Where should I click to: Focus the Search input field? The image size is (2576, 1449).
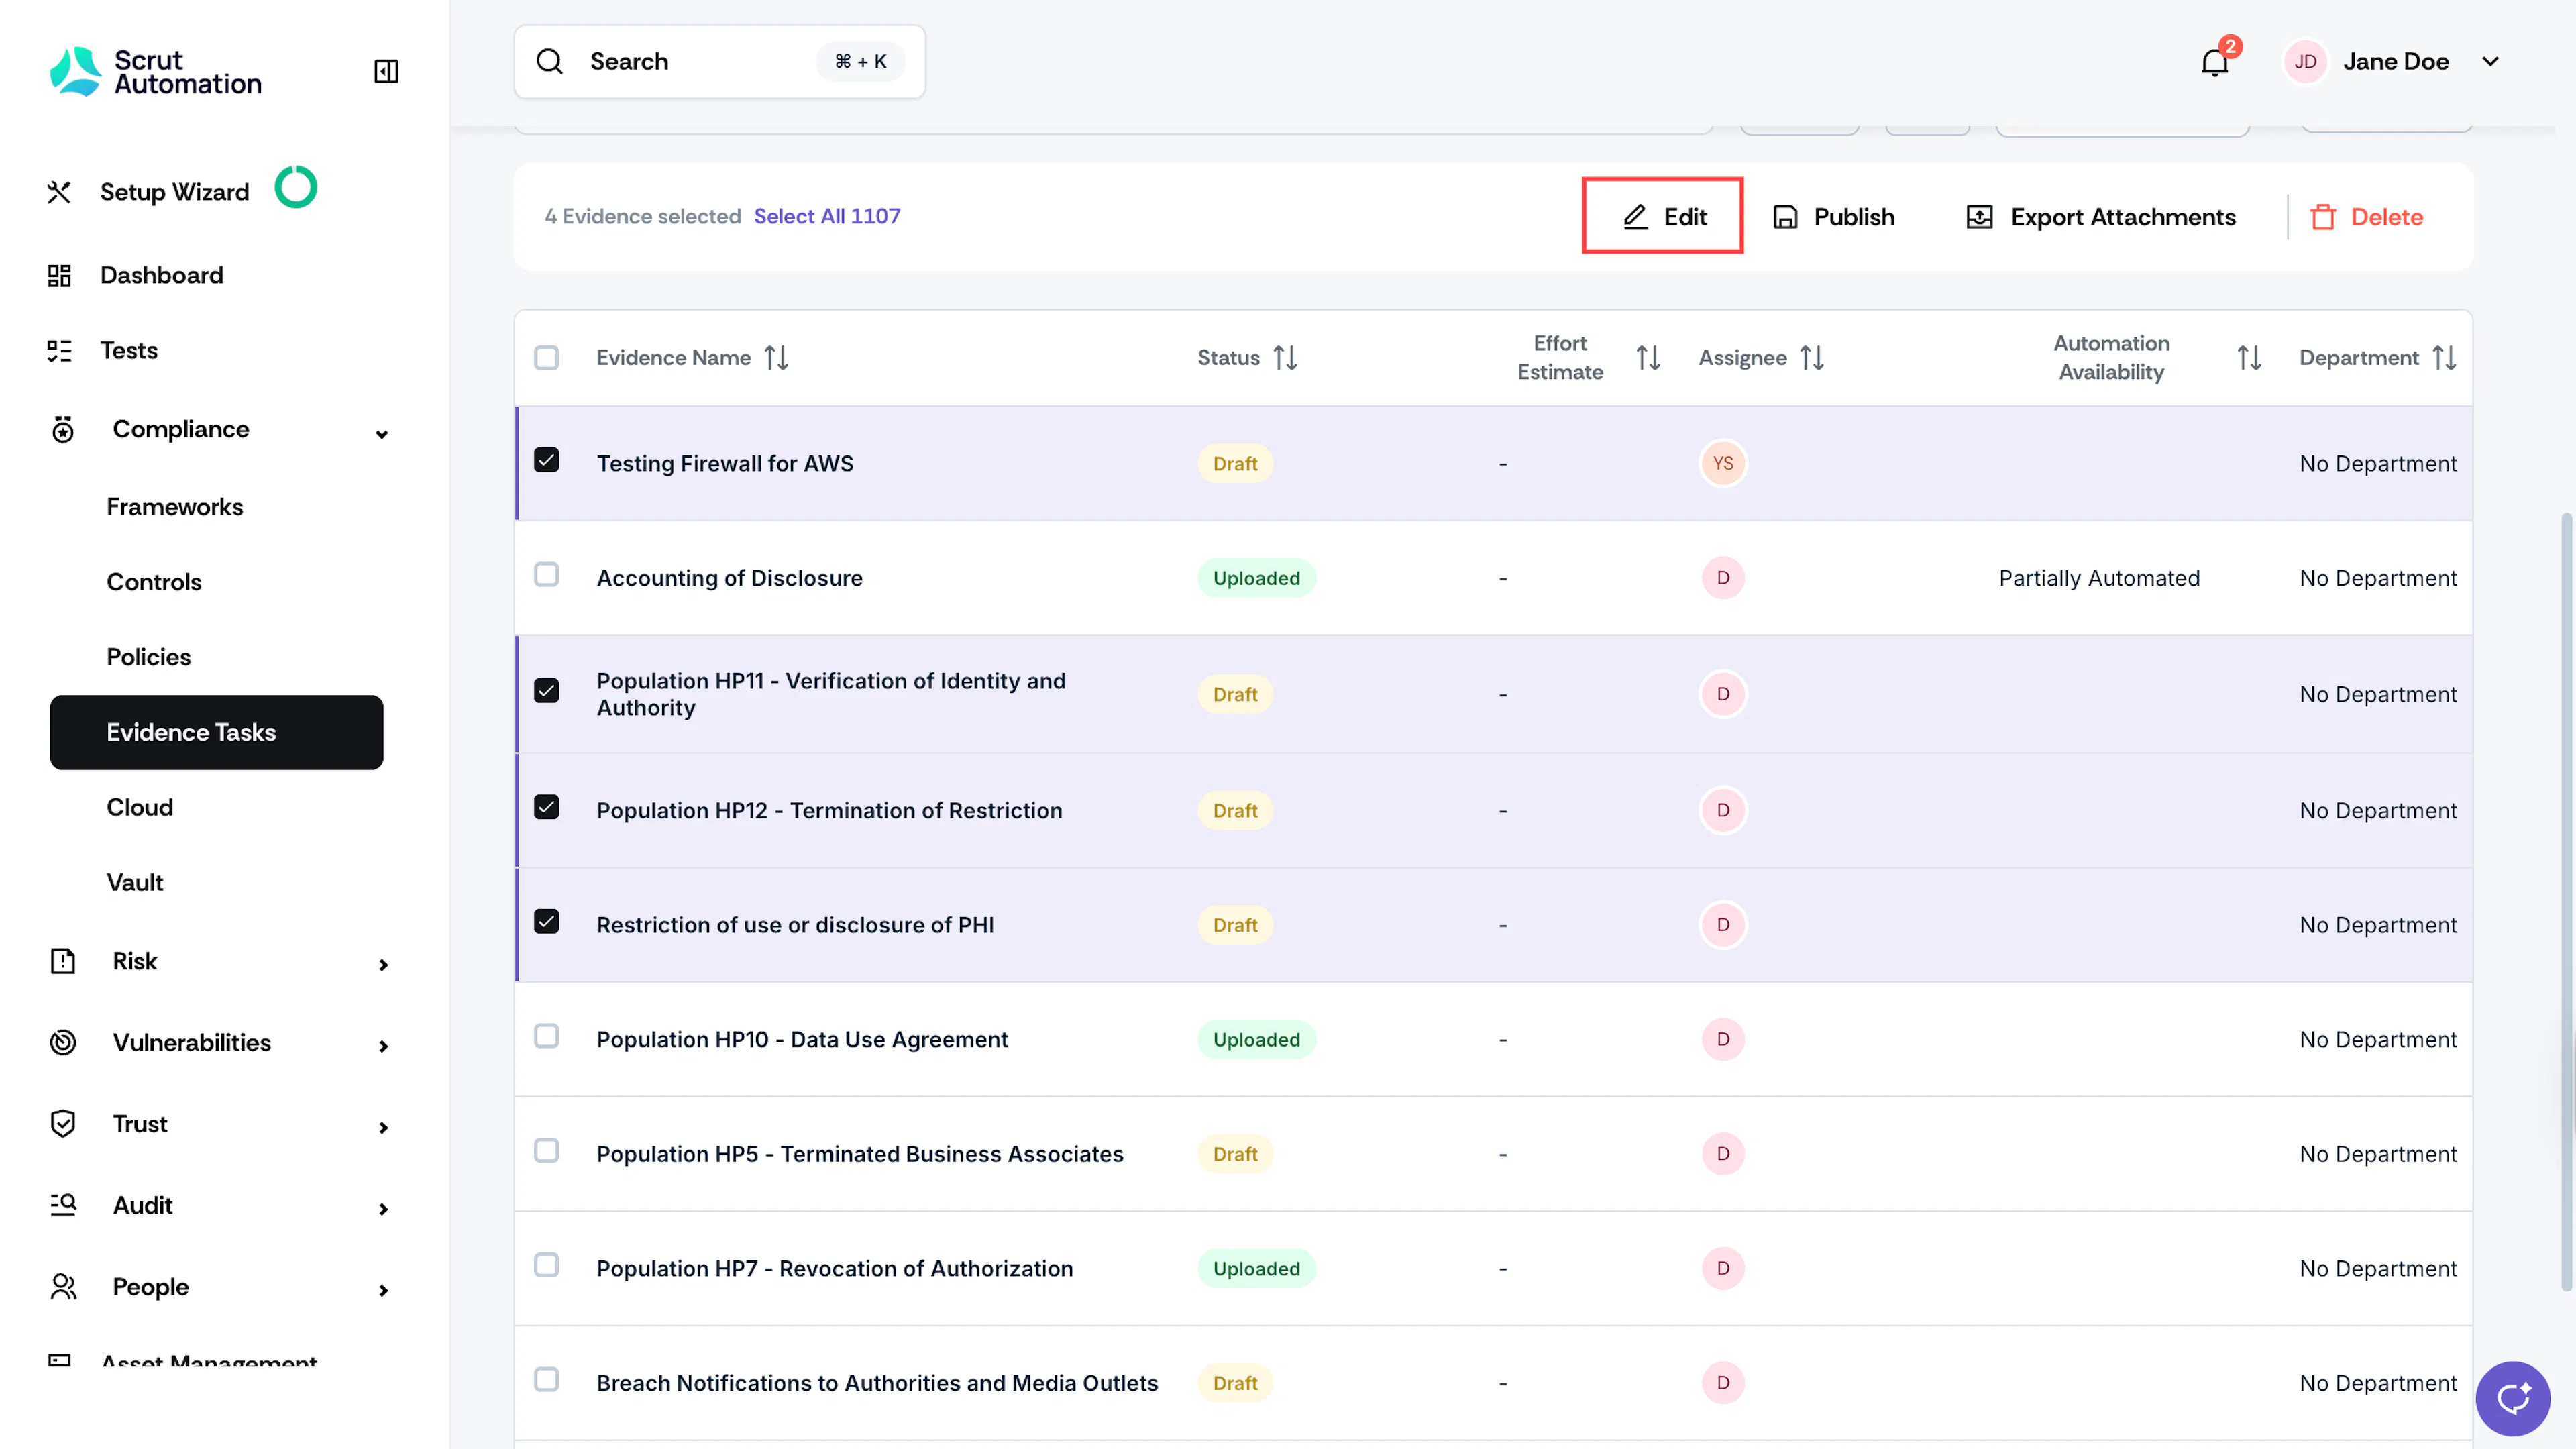tap(720, 62)
